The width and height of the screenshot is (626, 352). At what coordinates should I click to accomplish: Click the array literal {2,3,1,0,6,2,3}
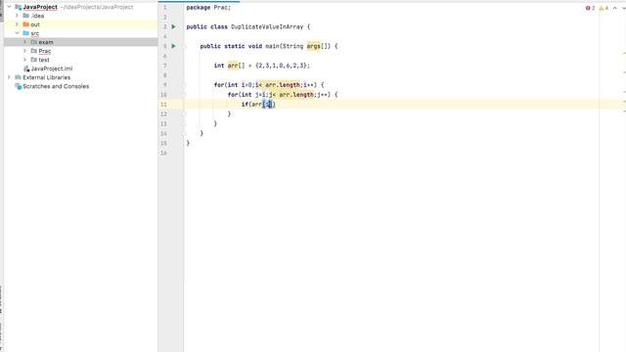click(x=281, y=66)
